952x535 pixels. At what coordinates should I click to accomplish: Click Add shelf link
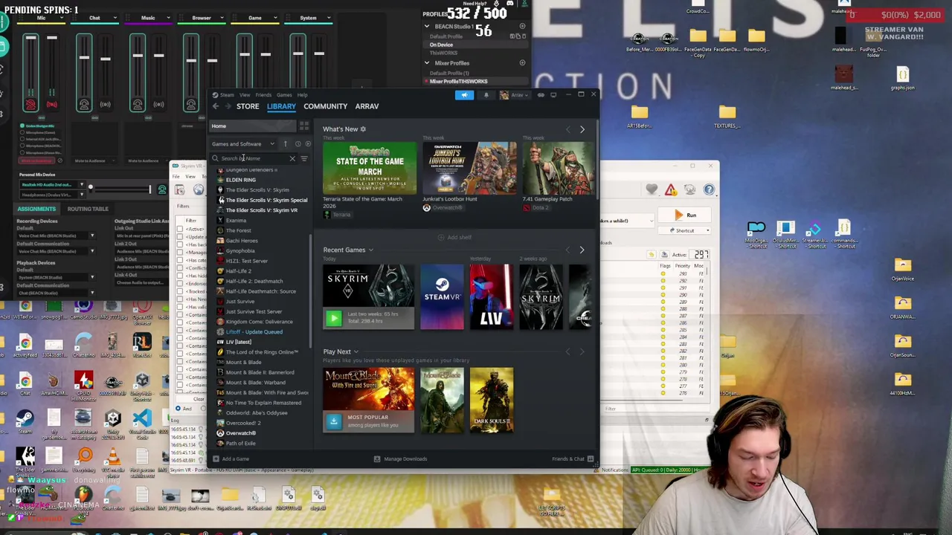coord(454,237)
